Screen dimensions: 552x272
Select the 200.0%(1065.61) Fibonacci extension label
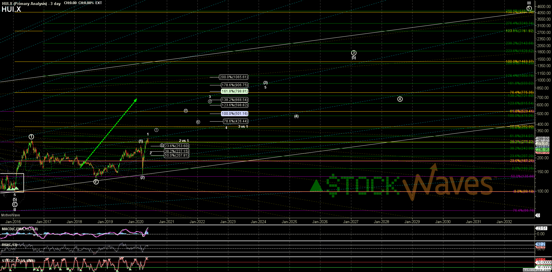click(234, 77)
